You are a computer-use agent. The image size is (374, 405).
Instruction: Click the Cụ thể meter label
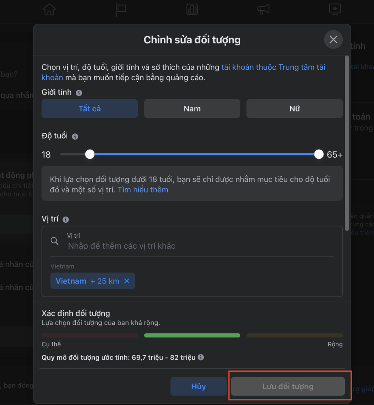tap(51, 344)
